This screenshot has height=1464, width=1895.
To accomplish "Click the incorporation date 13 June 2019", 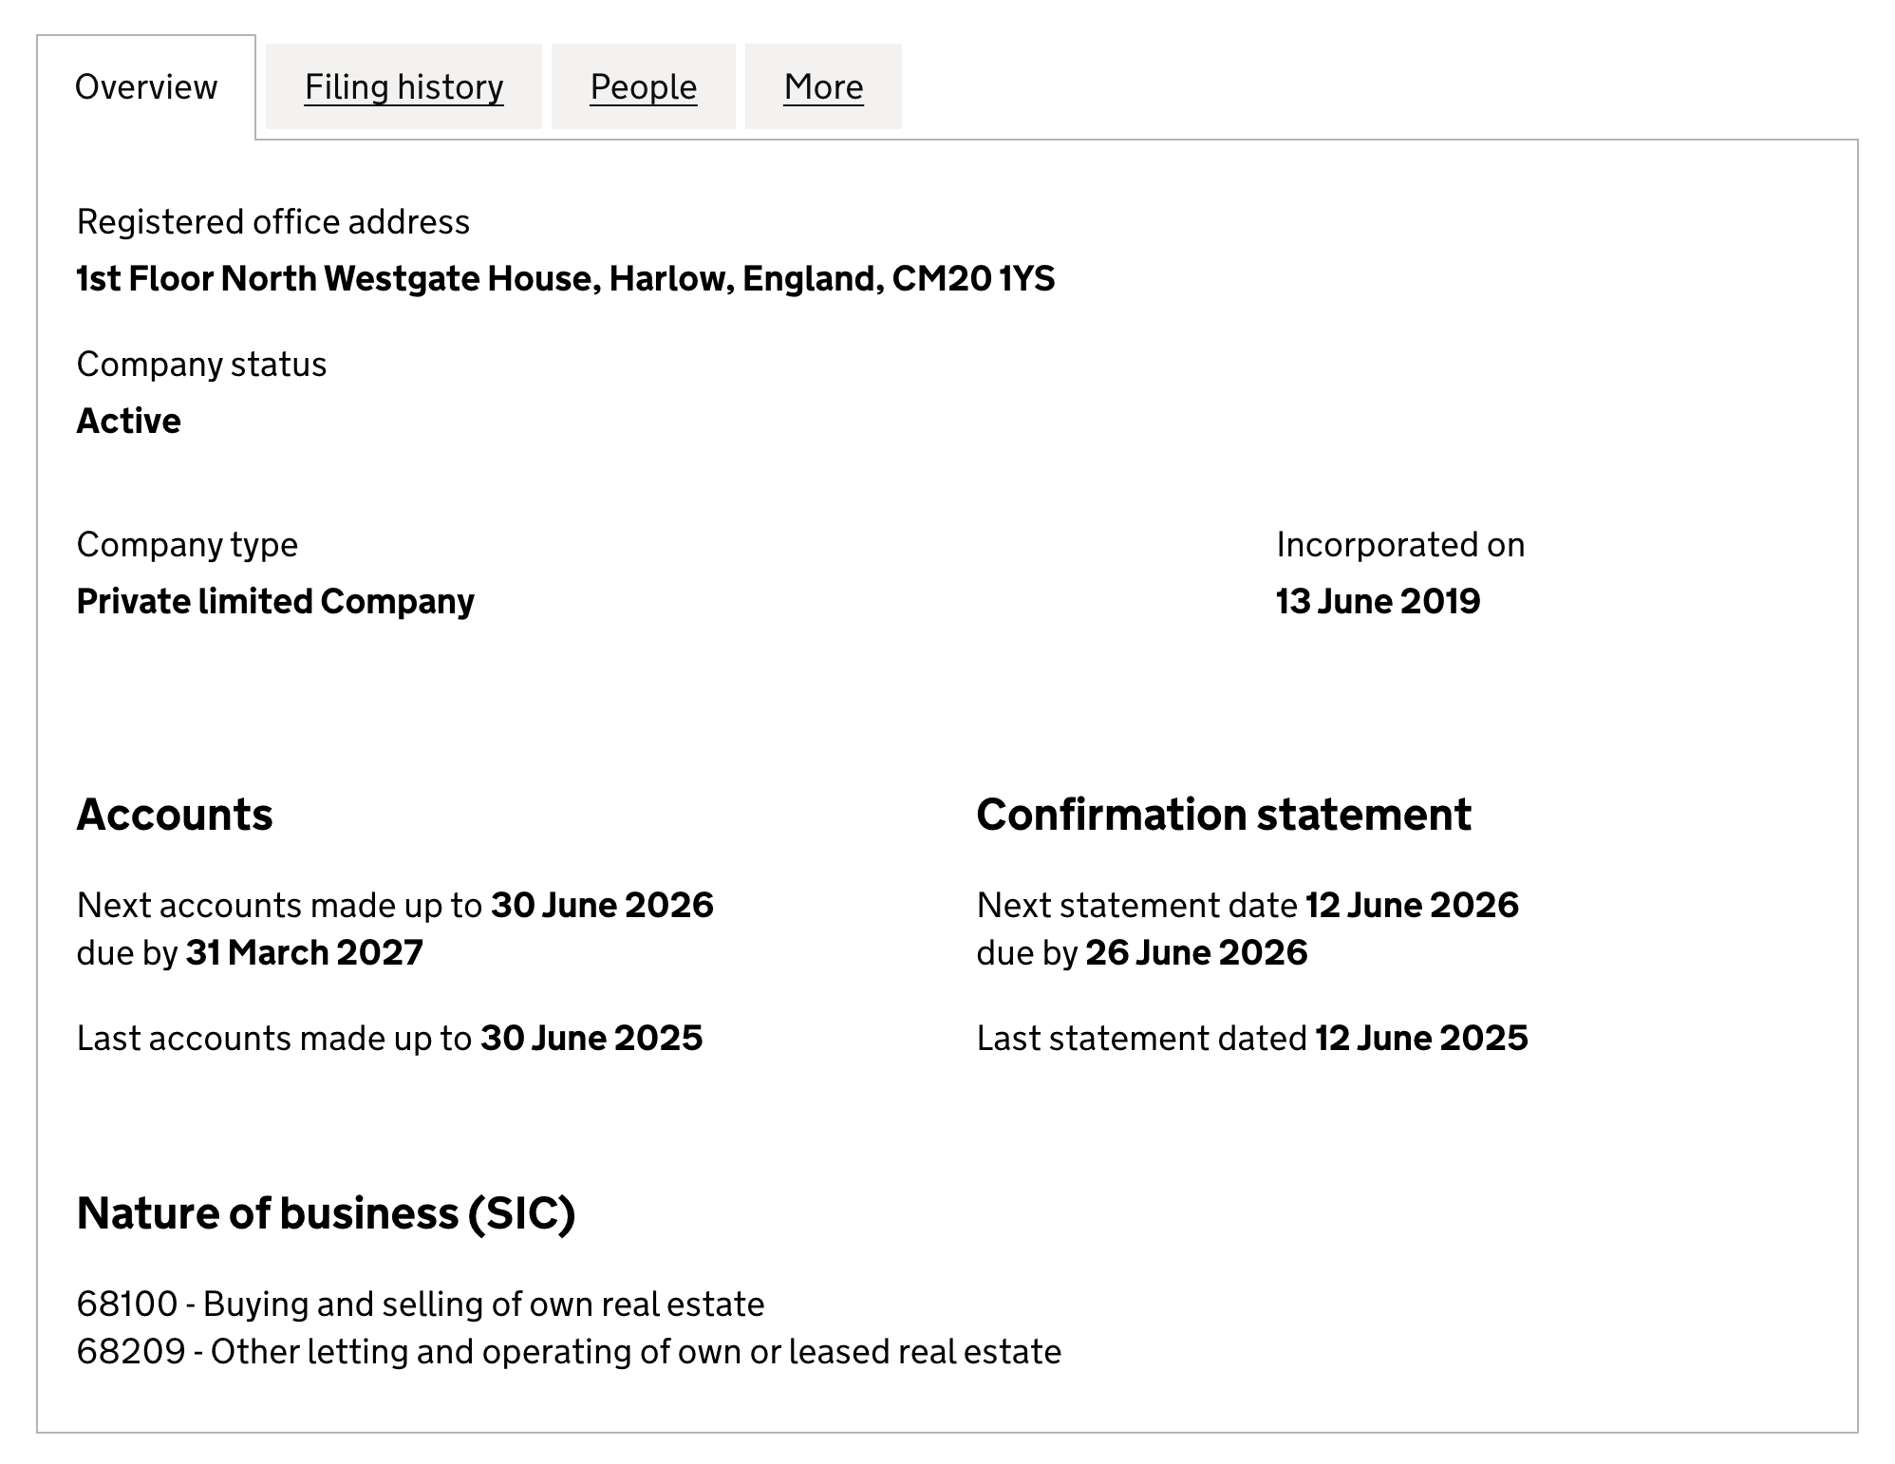I will [x=1378, y=602].
